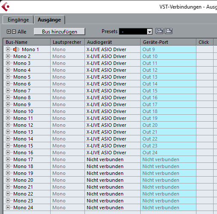Click Mono 7's X-LIVE ASIO Driver cell
The image size is (217, 214).
click(113, 91)
